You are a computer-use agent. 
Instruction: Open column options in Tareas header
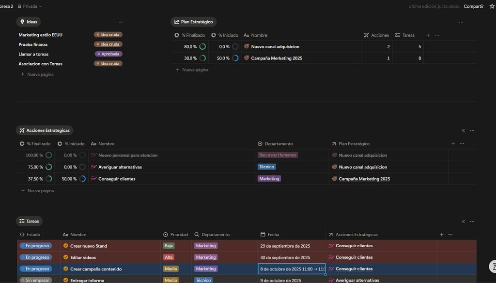(450, 235)
